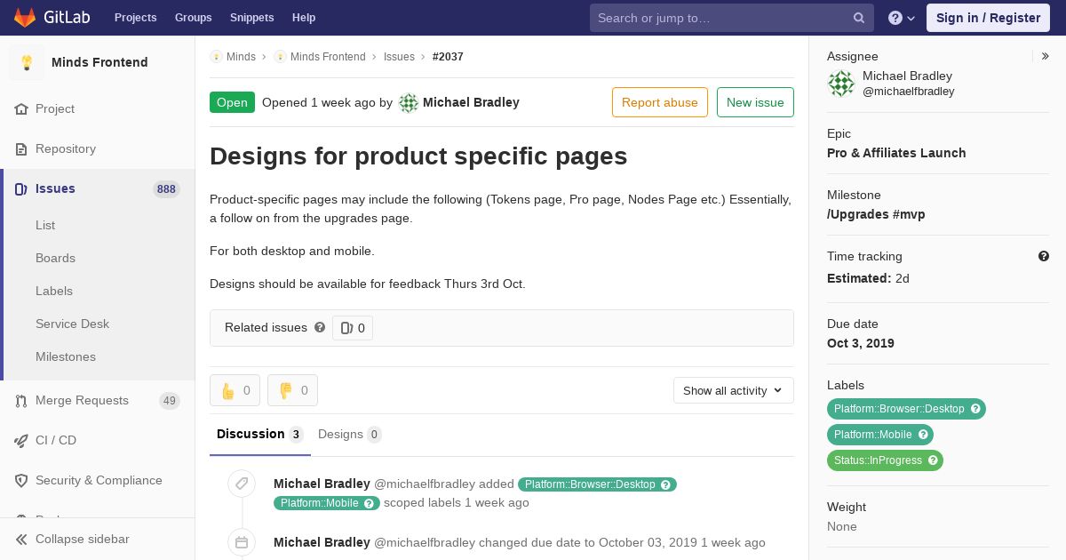Click the New issue button

click(x=755, y=102)
